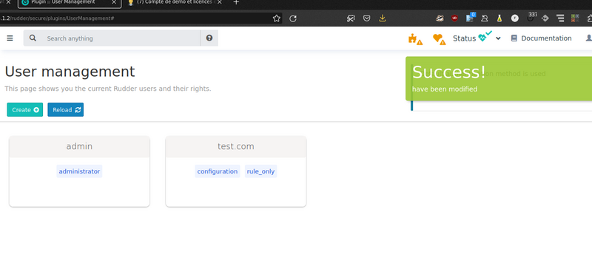Click the configuration role badge
592x271 pixels.
218,171
